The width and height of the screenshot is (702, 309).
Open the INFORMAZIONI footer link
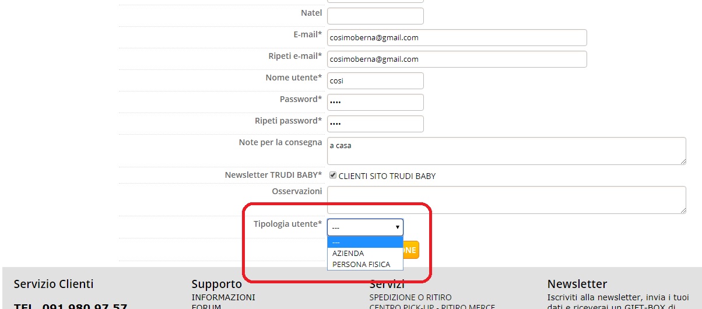[223, 297]
